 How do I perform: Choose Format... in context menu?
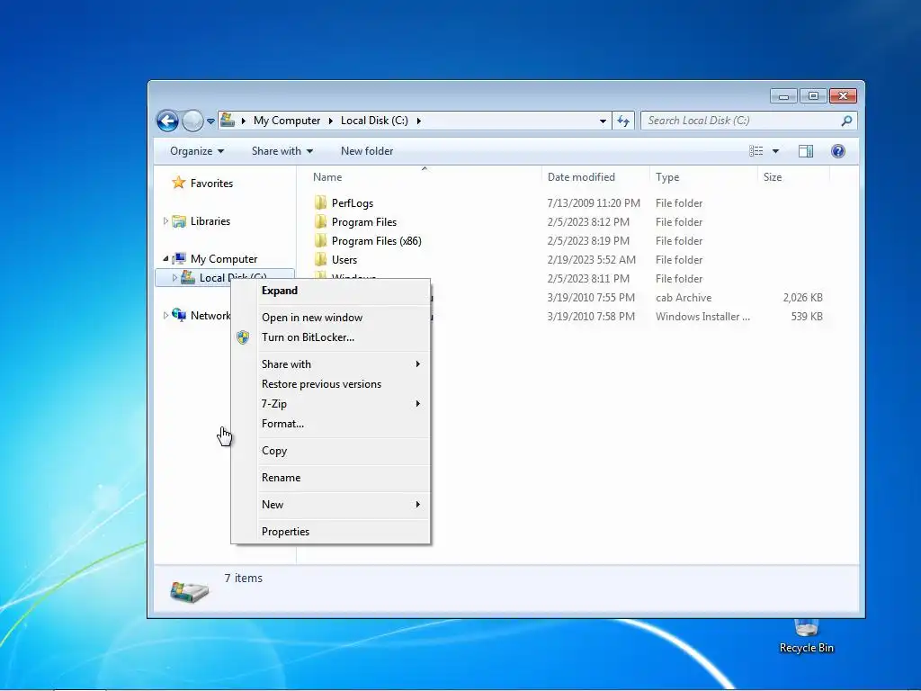(x=331, y=424)
